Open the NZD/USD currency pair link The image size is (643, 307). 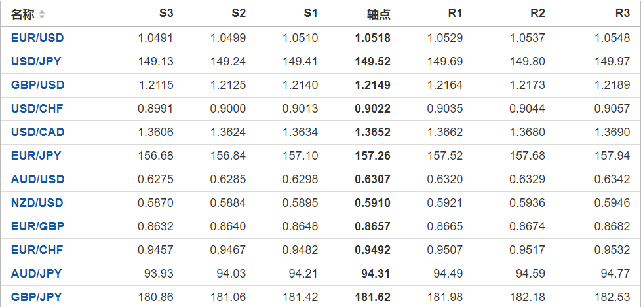[x=37, y=203]
